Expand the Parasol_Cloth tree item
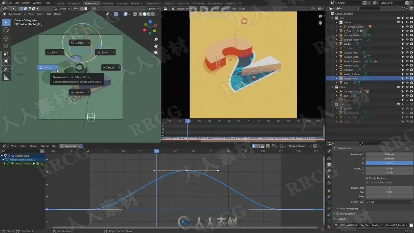Image resolution: width=414 pixels, height=233 pixels. click(337, 57)
